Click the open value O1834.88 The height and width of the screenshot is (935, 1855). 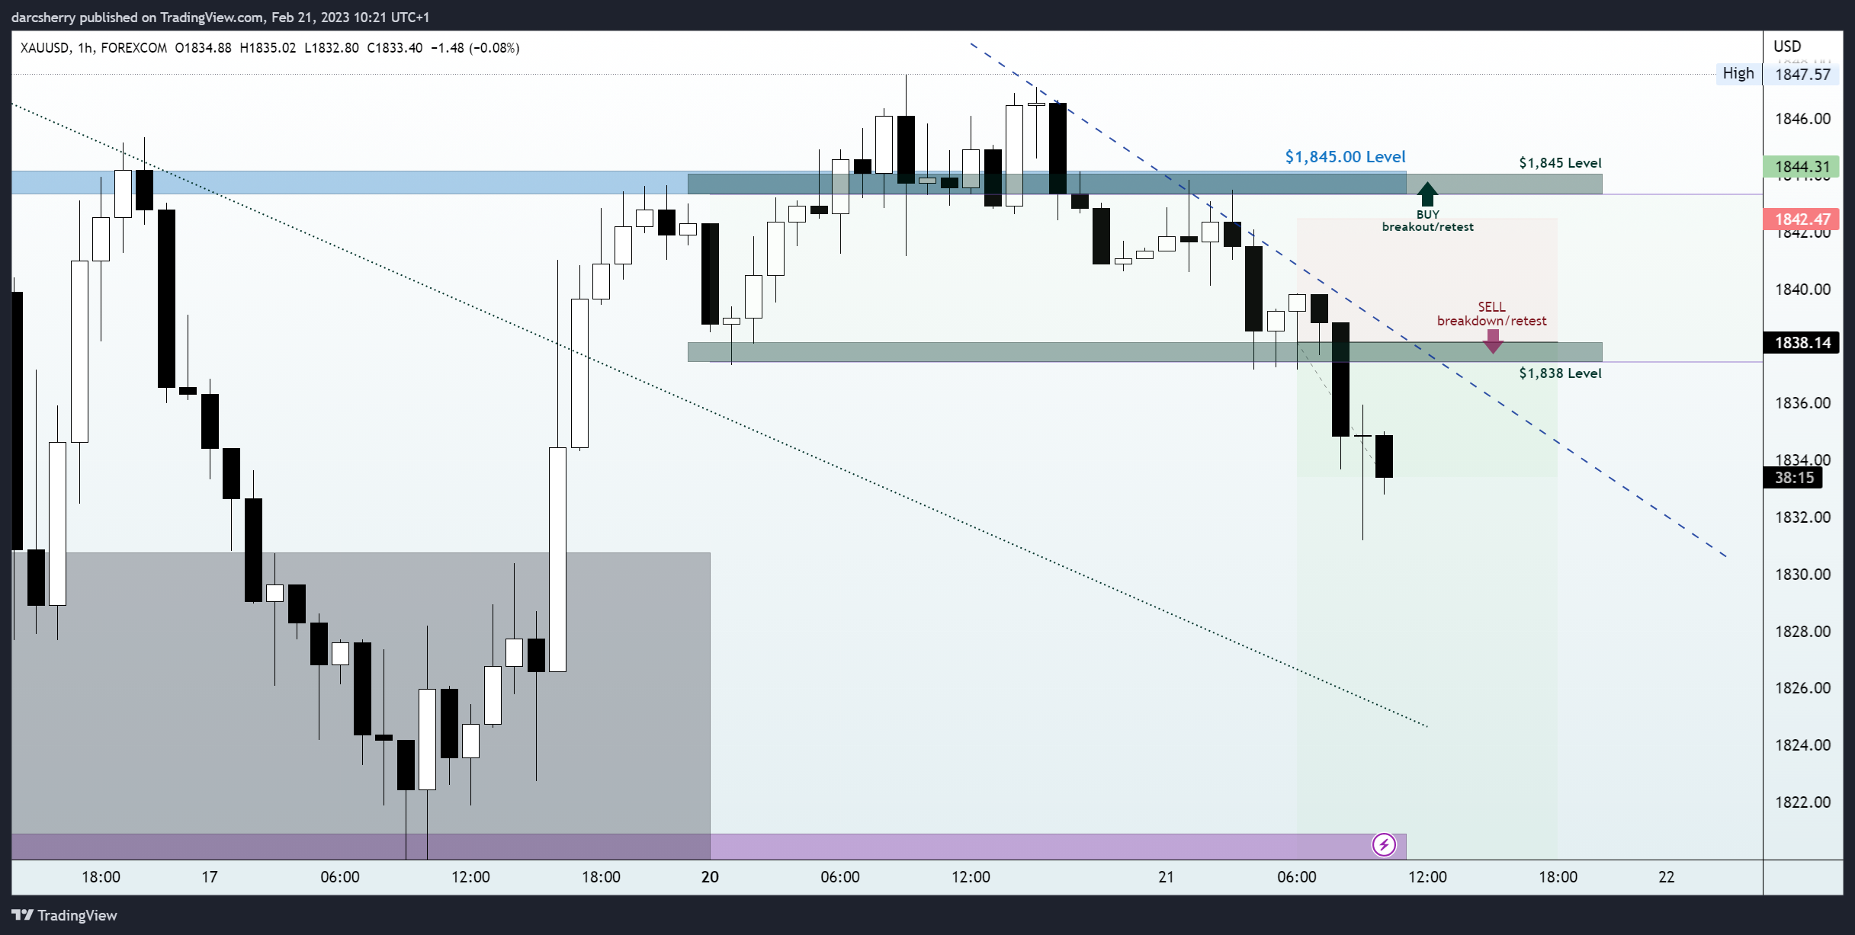click(x=203, y=48)
